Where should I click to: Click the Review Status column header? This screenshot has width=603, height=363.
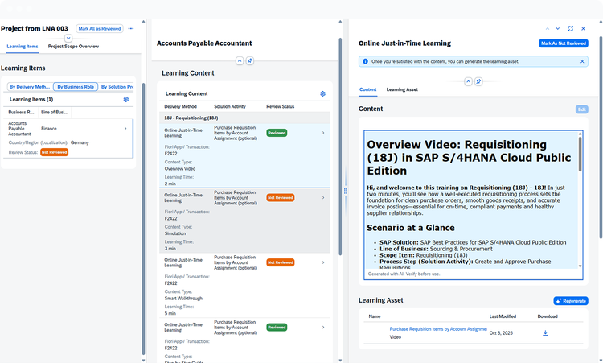pos(281,106)
